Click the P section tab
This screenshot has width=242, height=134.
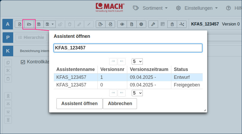pos(8,38)
